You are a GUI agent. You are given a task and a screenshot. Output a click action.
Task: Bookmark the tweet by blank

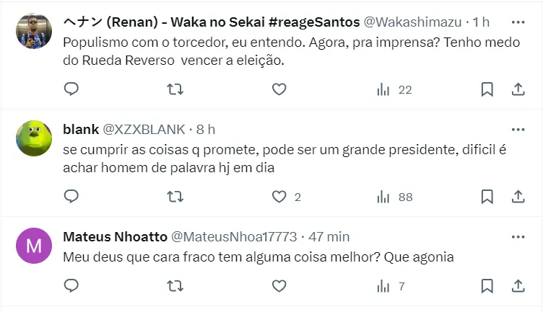click(487, 196)
